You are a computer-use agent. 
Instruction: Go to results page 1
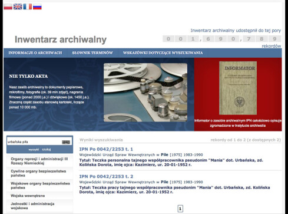pyautogui.click(x=180, y=209)
